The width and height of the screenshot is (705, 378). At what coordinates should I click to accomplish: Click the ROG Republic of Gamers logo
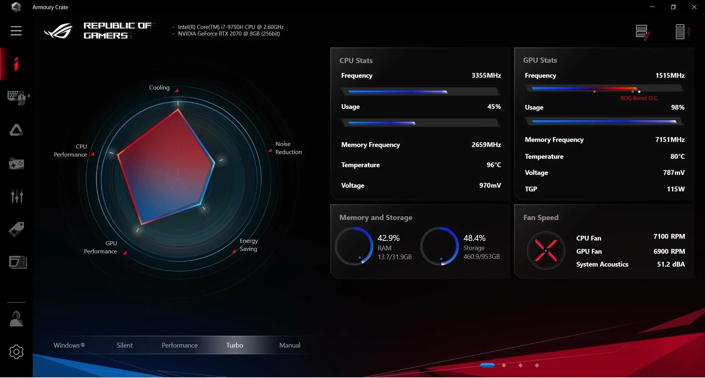pyautogui.click(x=99, y=31)
